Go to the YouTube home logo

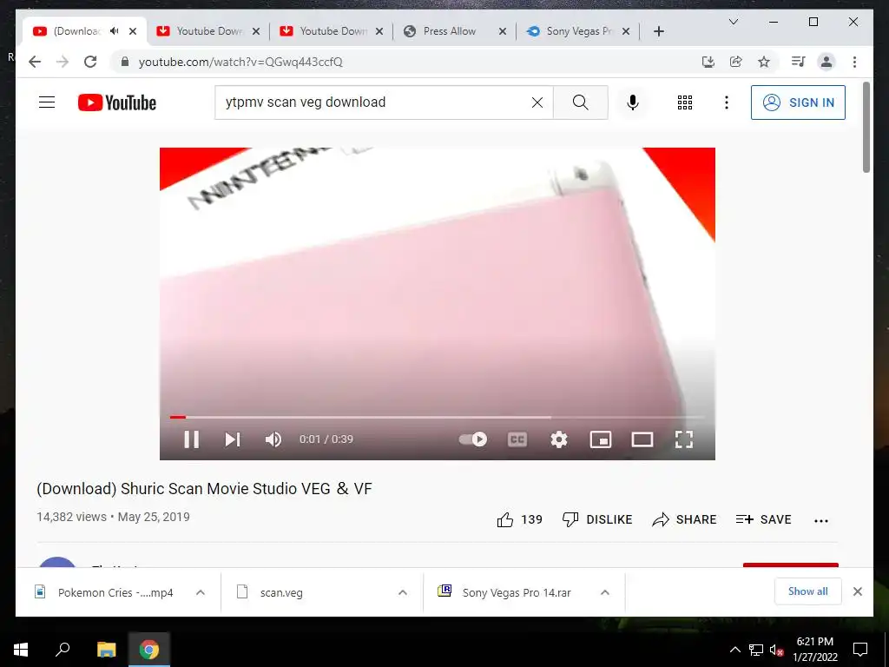(117, 102)
